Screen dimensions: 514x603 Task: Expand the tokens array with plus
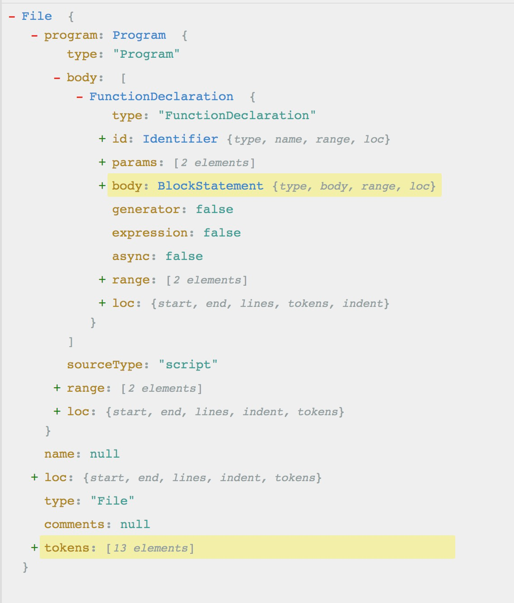[34, 548]
